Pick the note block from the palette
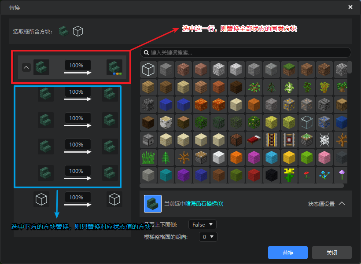The width and height of the screenshot is (361, 264). (x=236, y=140)
